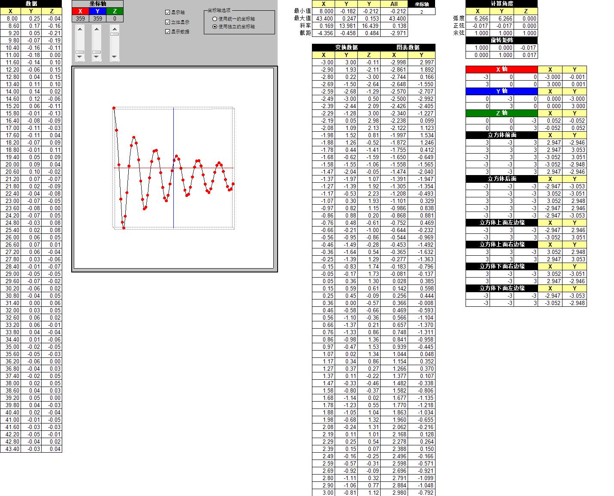Select the 立方体上面右边缘 header
This screenshot has height=496, width=614.
coord(502,245)
